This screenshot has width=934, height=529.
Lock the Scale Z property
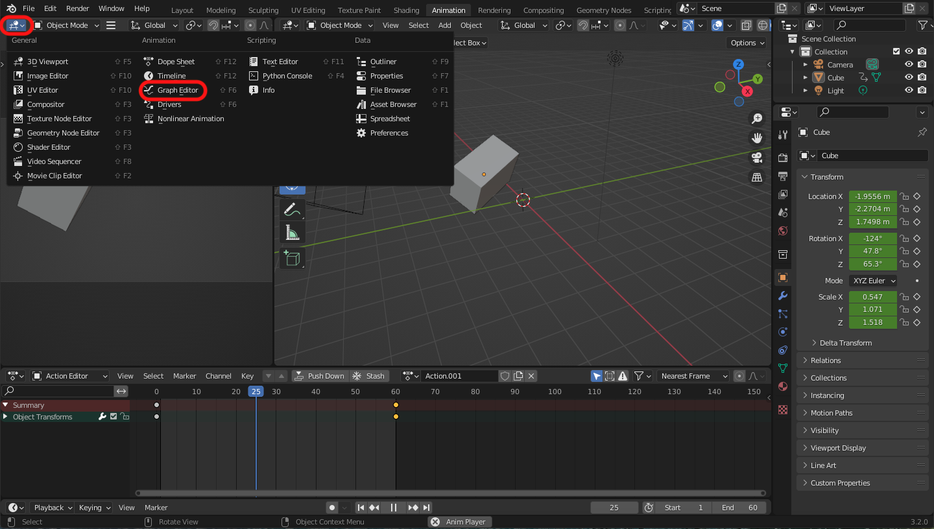pos(904,322)
